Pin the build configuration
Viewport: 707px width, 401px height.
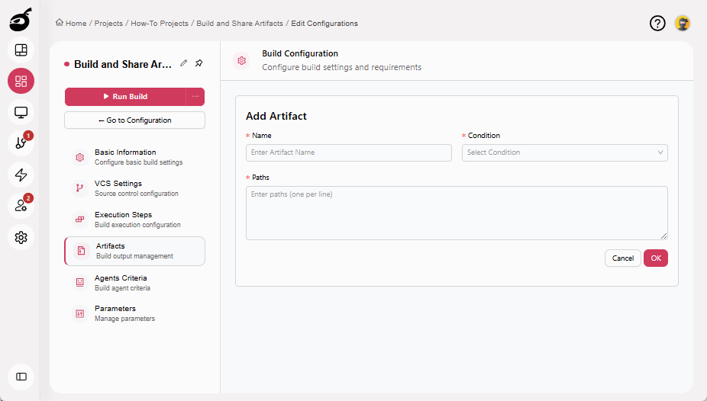[199, 63]
